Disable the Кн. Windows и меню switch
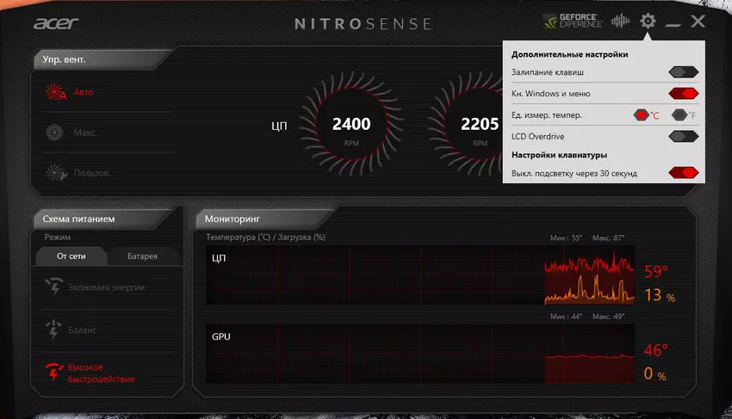This screenshot has width=732, height=419. point(682,94)
